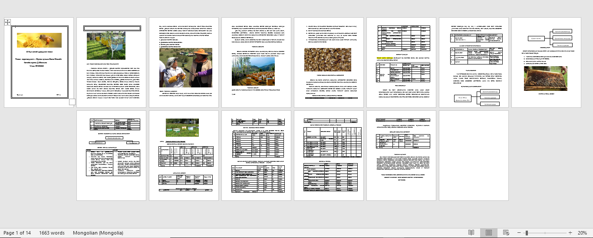The height and width of the screenshot is (238, 593).
Task: Switch to Read Mode view
Action: [x=471, y=233]
